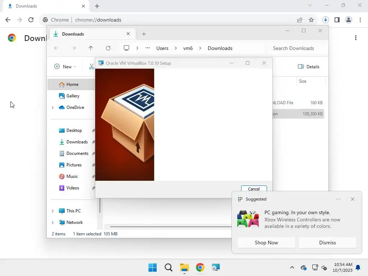Select Users in the breadcrumb path

pyautogui.click(x=162, y=48)
